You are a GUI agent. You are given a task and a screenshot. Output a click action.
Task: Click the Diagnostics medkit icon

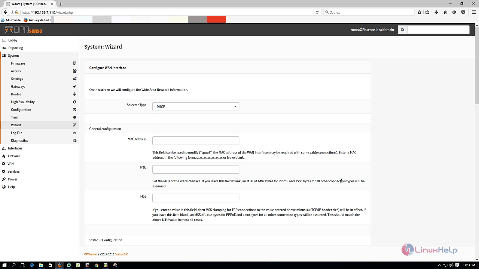click(x=74, y=140)
